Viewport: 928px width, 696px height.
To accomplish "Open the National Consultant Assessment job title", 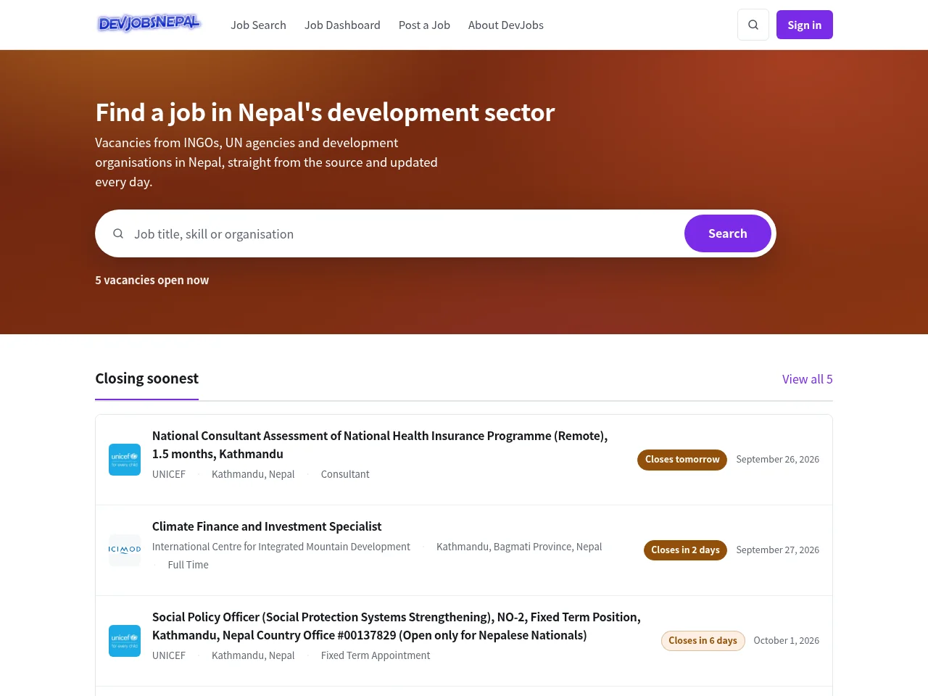I will [380, 444].
